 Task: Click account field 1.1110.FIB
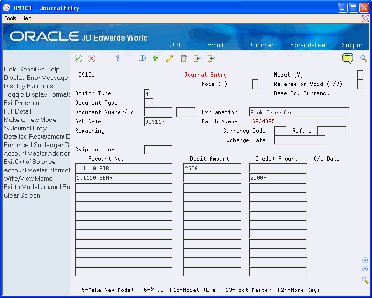click(x=124, y=168)
